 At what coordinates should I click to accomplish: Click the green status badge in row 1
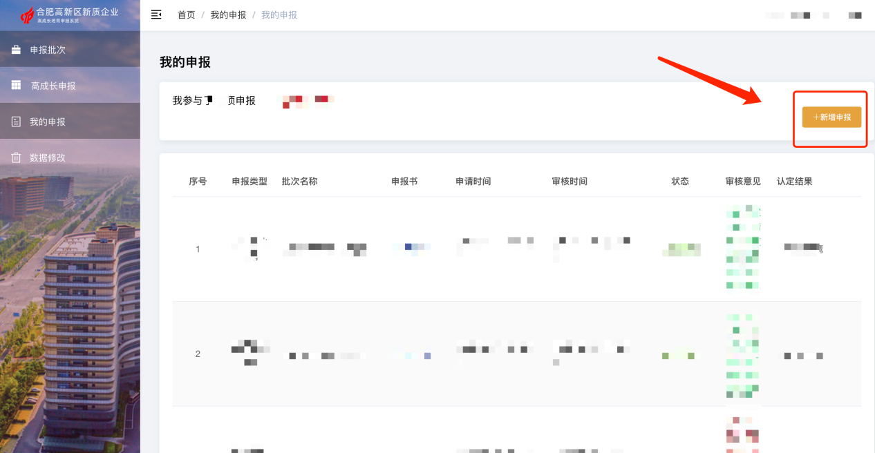(x=681, y=251)
